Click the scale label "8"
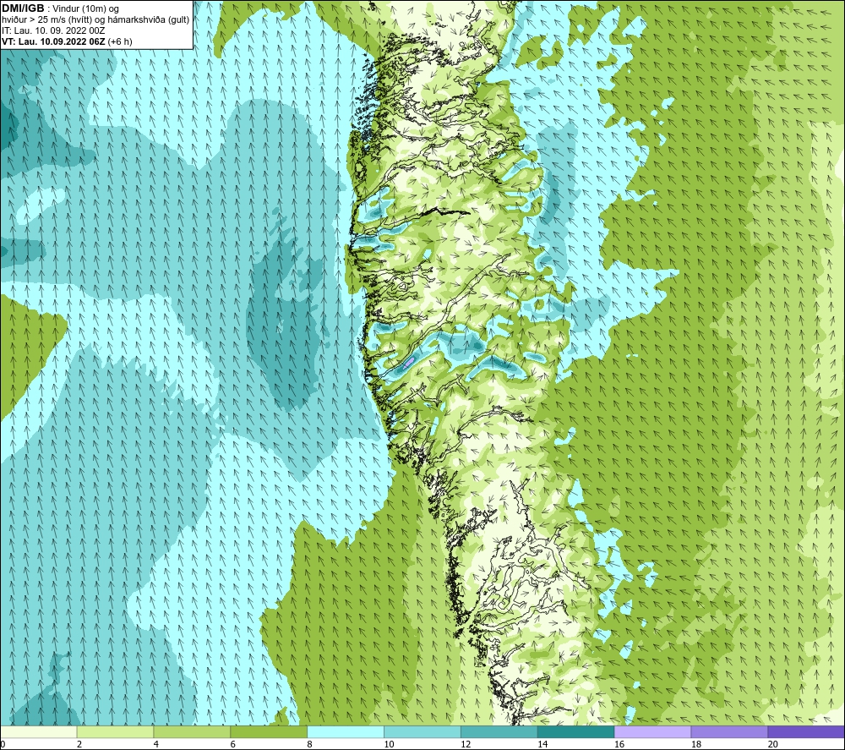This screenshot has height=750, width=845. [x=309, y=744]
